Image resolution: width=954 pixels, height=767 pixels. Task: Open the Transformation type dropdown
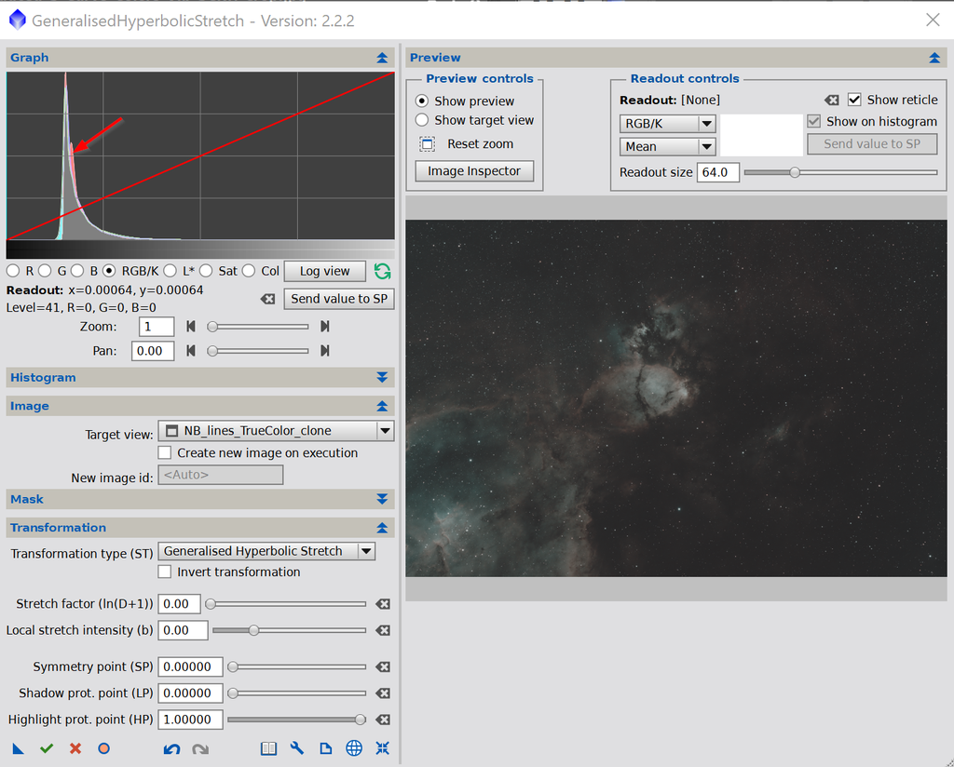coord(266,551)
